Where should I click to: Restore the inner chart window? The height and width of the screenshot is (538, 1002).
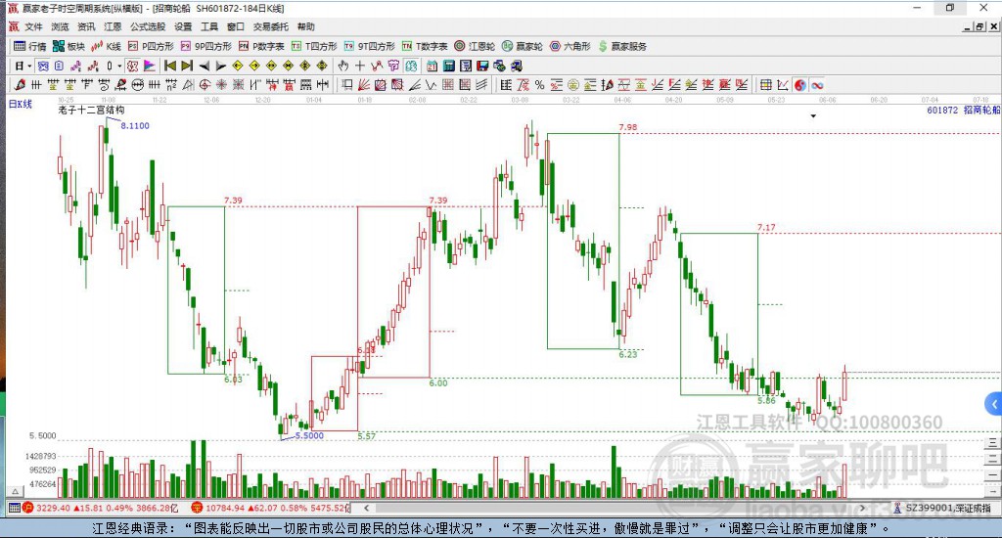coord(979,26)
